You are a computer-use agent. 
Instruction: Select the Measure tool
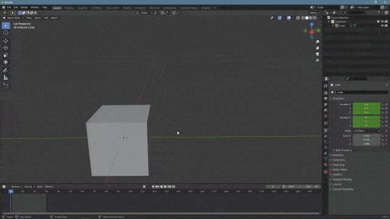(x=5, y=78)
